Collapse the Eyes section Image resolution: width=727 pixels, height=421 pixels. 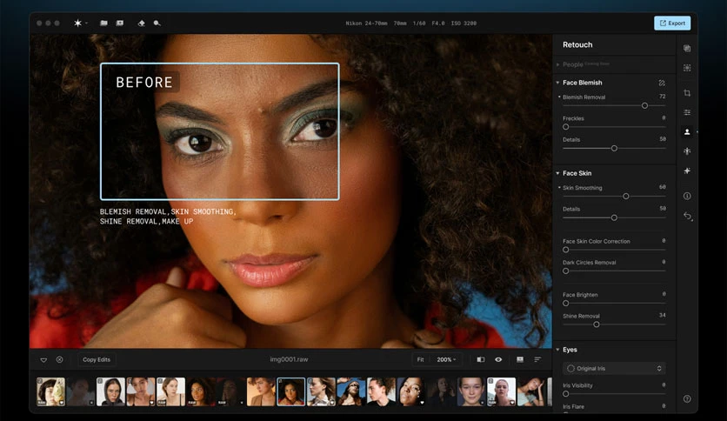(557, 350)
